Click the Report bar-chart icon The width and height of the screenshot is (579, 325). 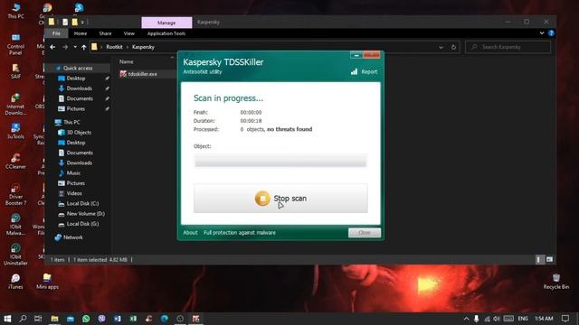click(x=354, y=71)
